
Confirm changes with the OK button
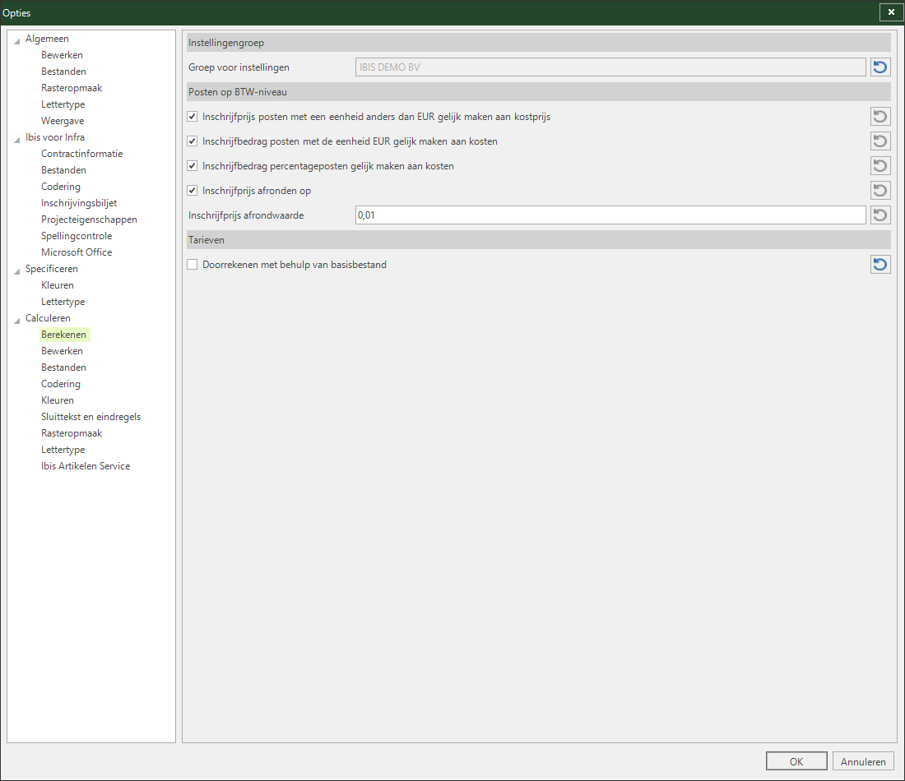point(796,761)
